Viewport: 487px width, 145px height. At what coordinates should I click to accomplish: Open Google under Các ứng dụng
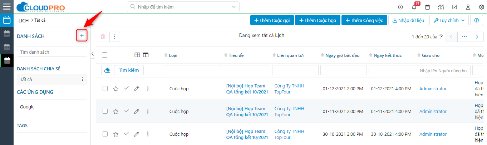27,107
